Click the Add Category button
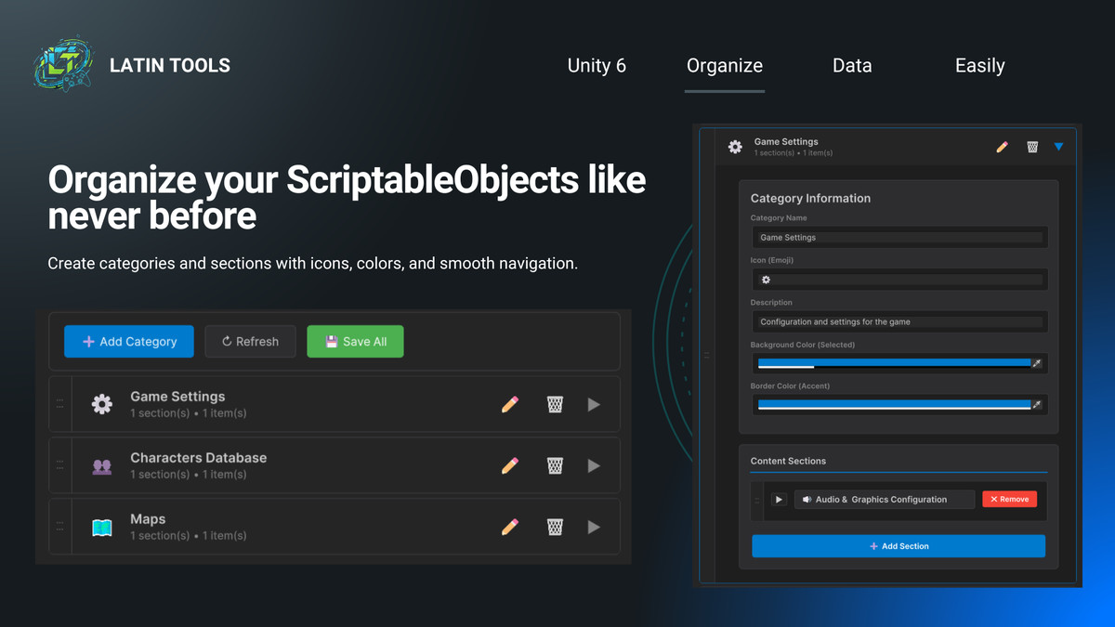 (128, 341)
